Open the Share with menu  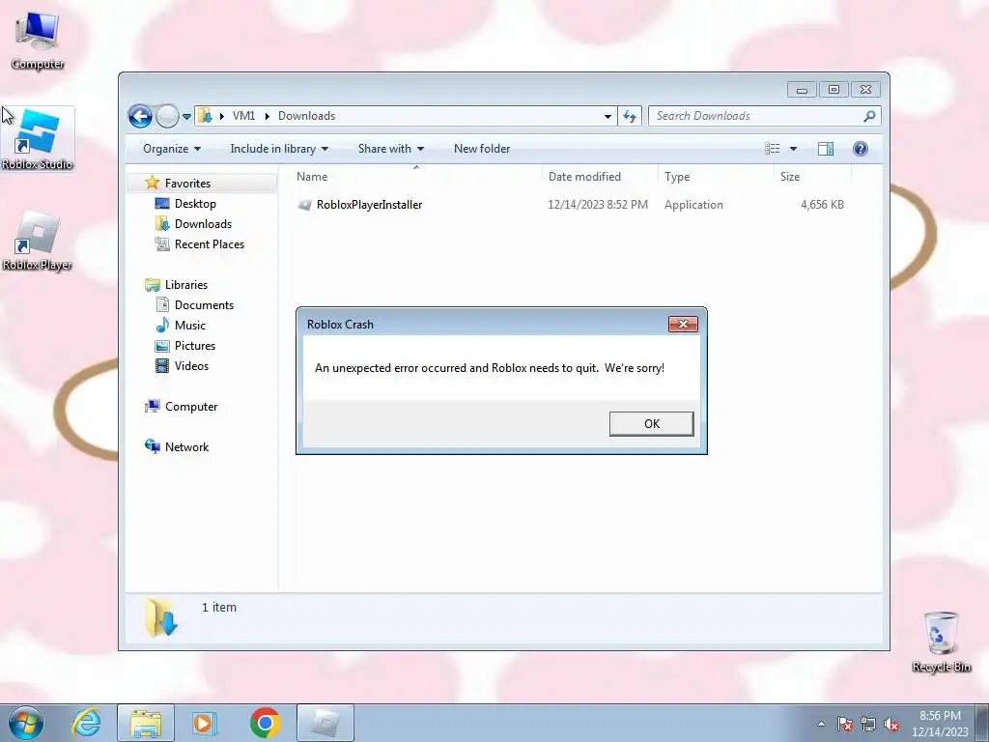(x=390, y=149)
